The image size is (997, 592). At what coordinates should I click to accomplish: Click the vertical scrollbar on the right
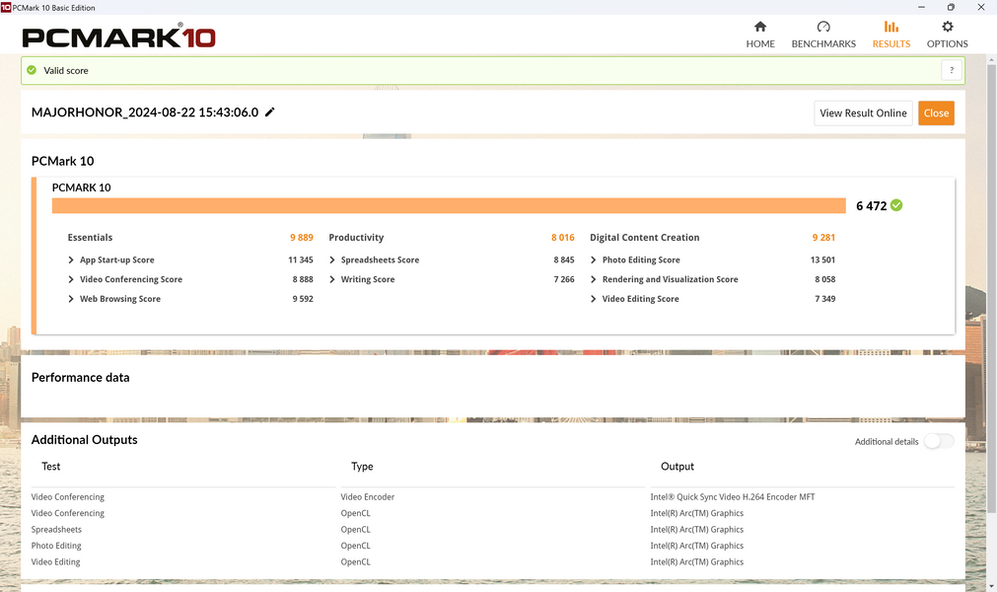click(991, 296)
